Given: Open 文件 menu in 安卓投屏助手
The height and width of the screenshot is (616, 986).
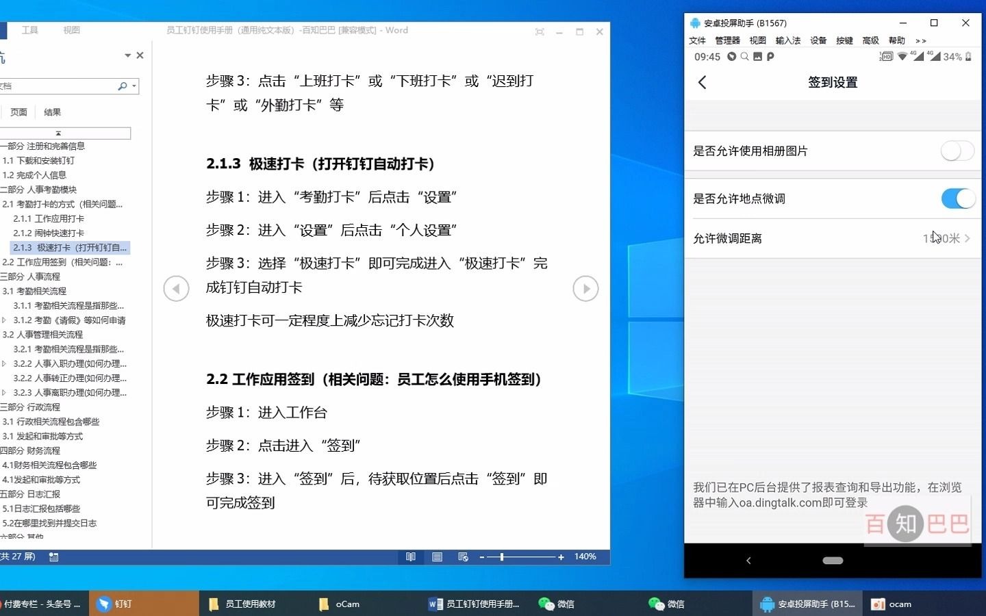Looking at the screenshot, I should pyautogui.click(x=697, y=41).
